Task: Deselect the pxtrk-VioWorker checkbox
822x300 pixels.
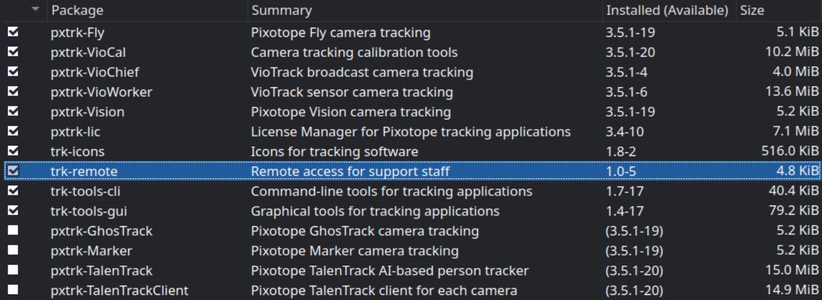Action: (13, 92)
